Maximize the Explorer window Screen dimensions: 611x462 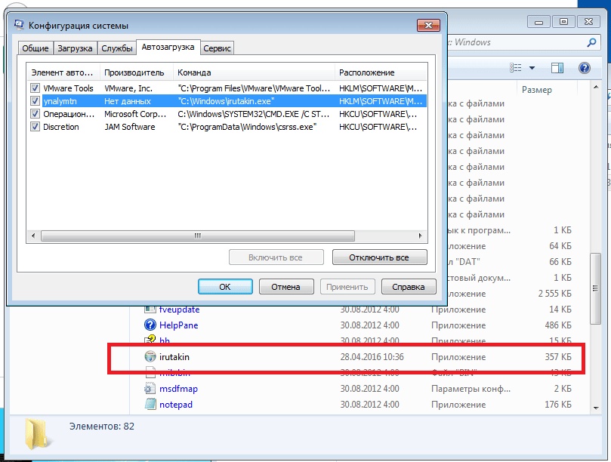pos(563,22)
